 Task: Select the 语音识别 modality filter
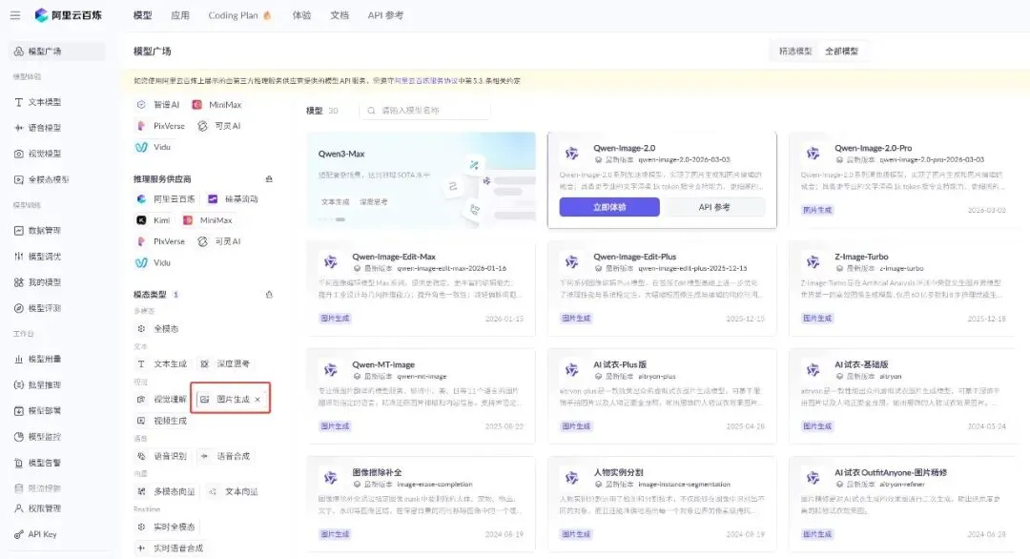pos(162,457)
